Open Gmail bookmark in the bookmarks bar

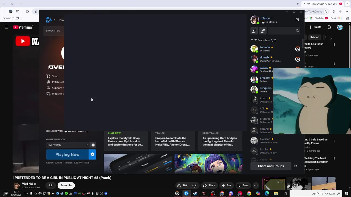[335, 18]
